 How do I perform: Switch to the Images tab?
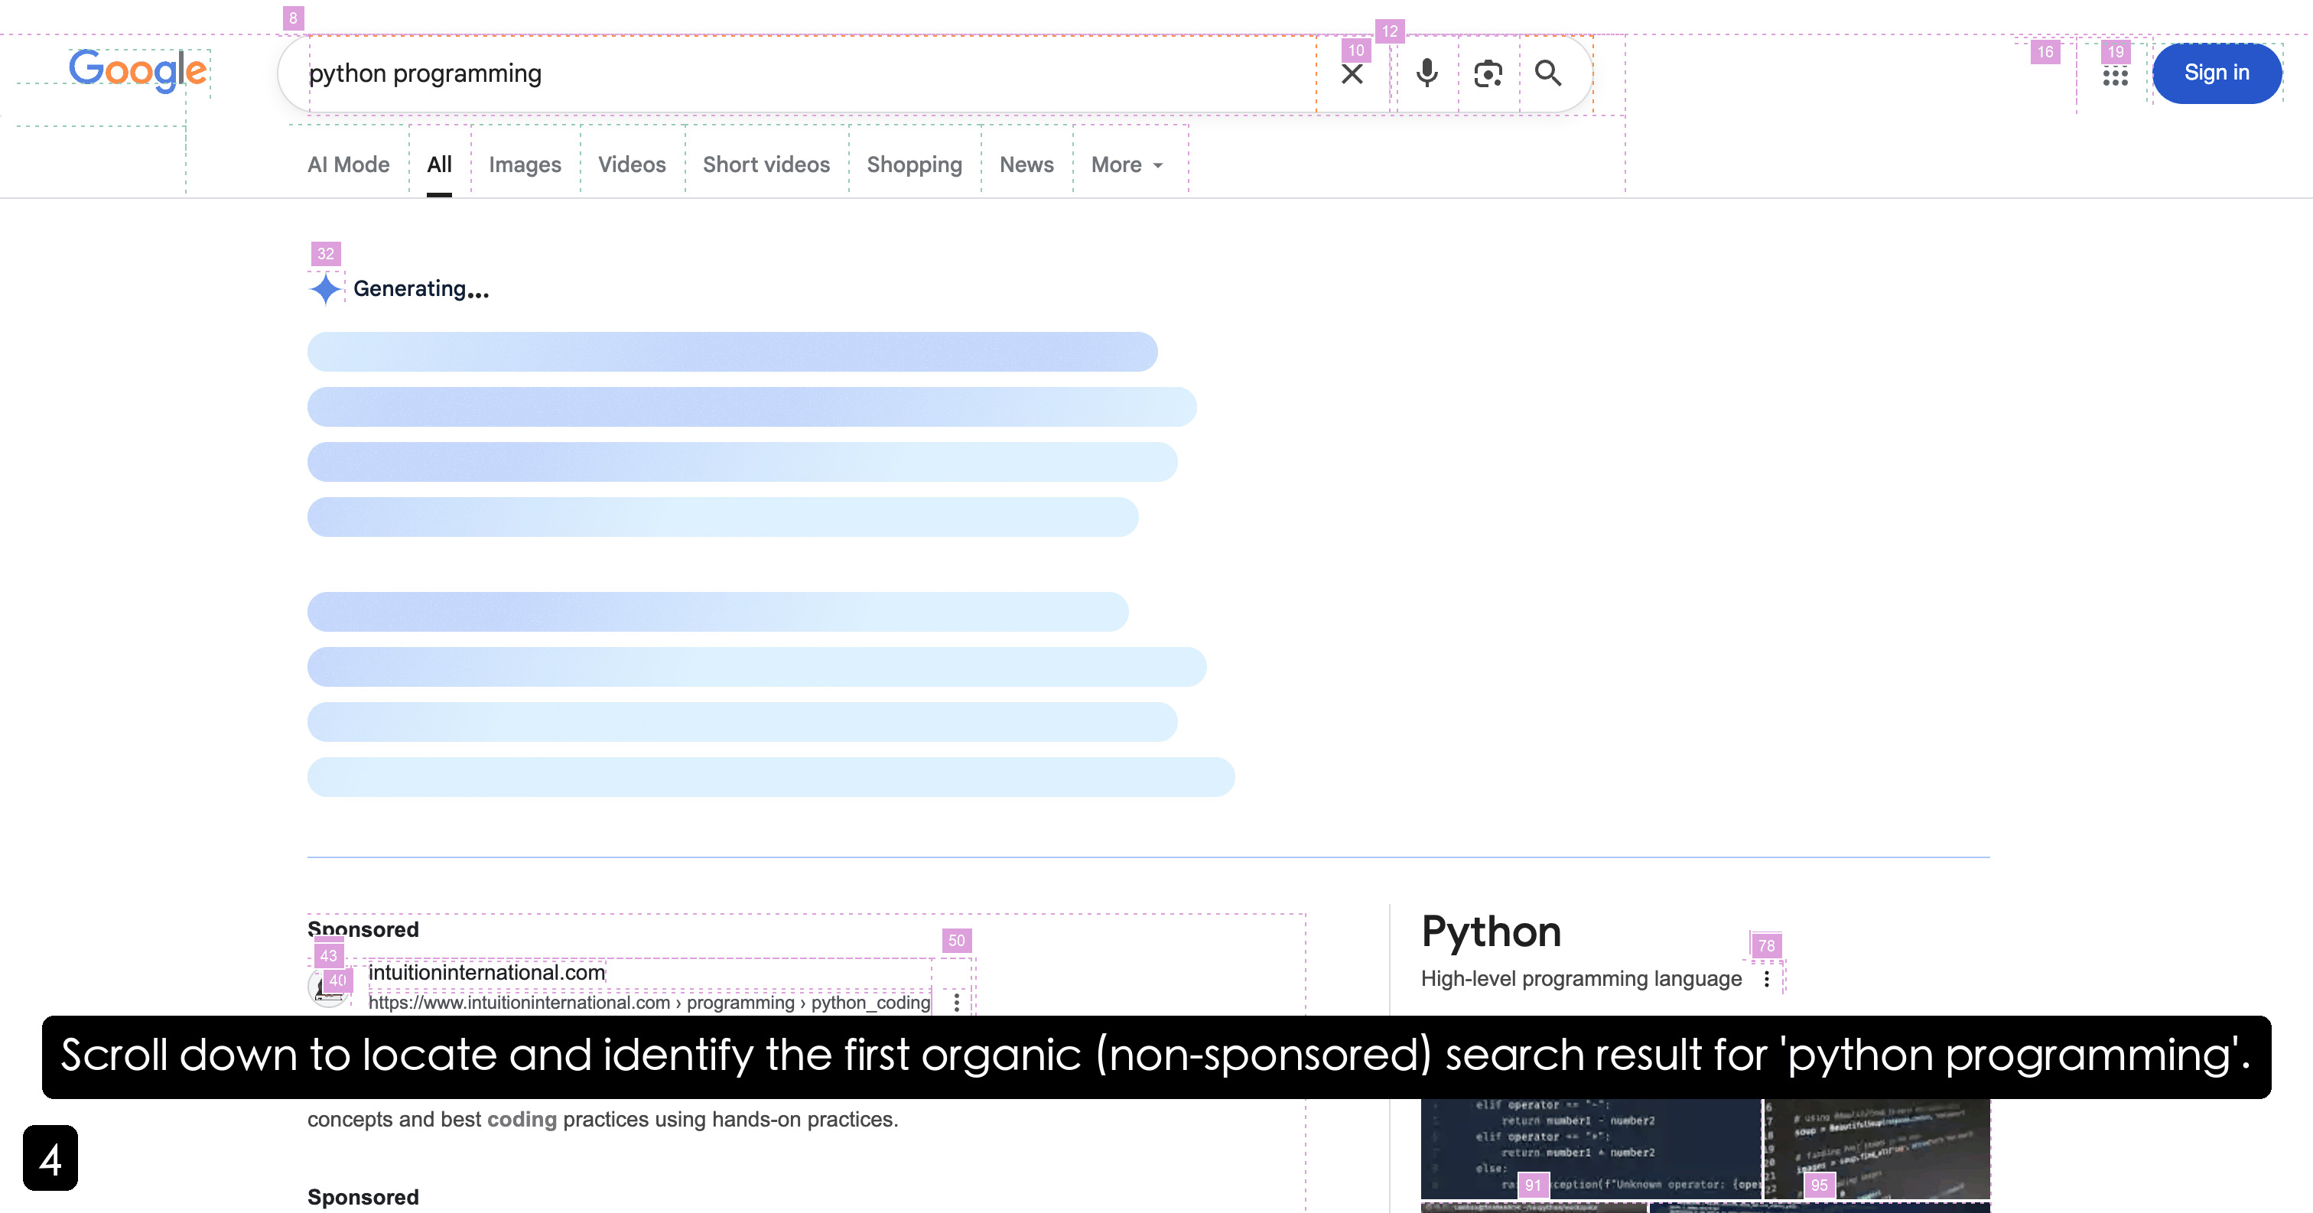tap(525, 165)
